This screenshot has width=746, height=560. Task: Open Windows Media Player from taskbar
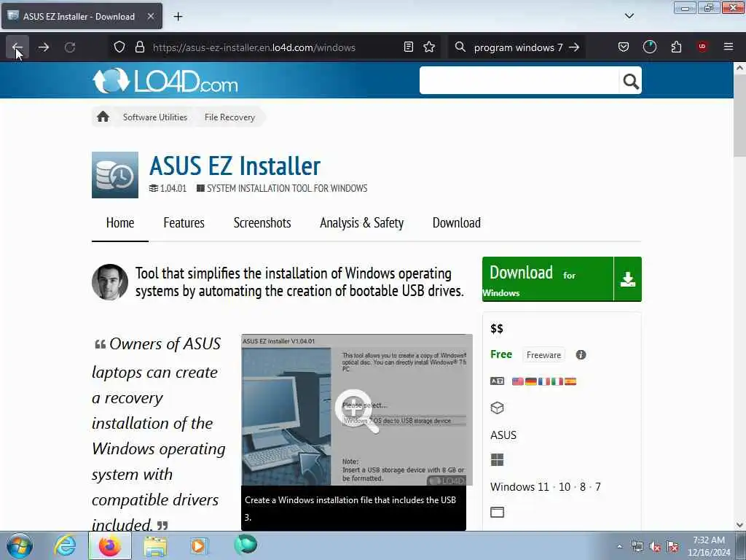pyautogui.click(x=198, y=545)
